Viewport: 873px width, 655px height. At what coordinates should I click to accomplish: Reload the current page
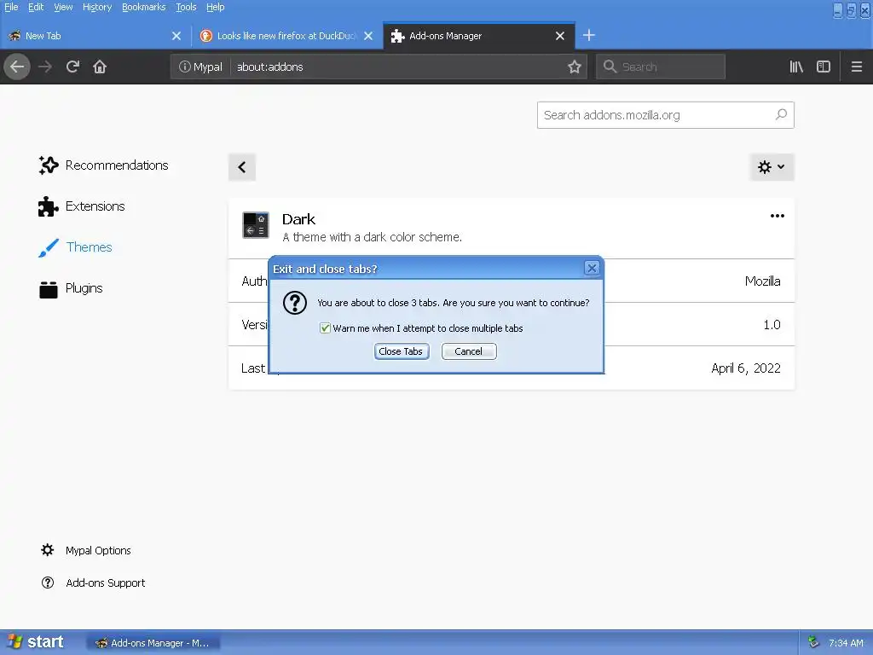pyautogui.click(x=72, y=67)
